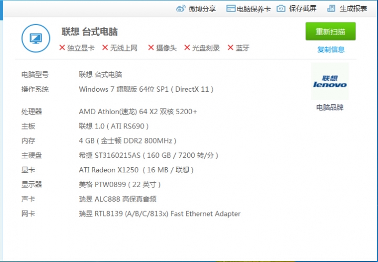The image size is (378, 262).
Task: Select 瑞昱 RTL8139 Fast Ethernet Adapter value
Action: point(160,214)
